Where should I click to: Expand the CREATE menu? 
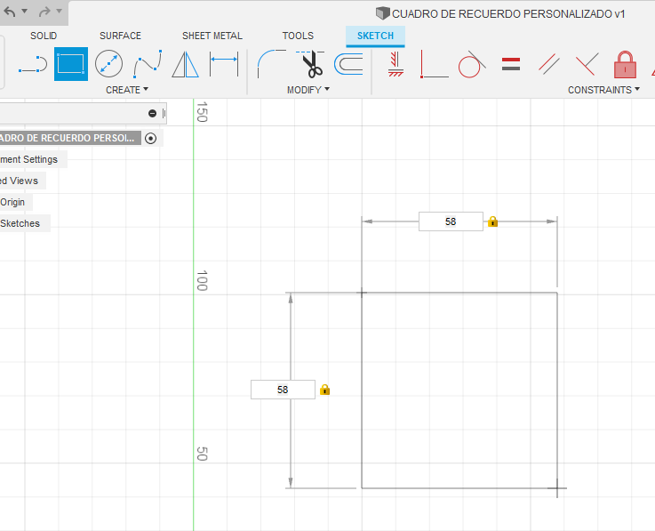(127, 90)
